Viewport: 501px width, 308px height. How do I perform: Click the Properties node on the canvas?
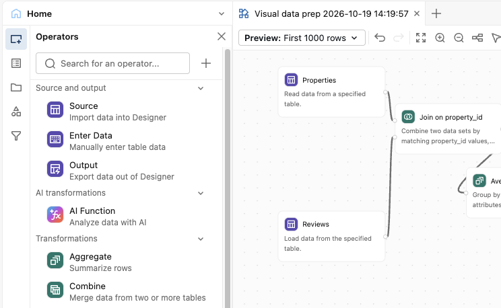coord(331,92)
